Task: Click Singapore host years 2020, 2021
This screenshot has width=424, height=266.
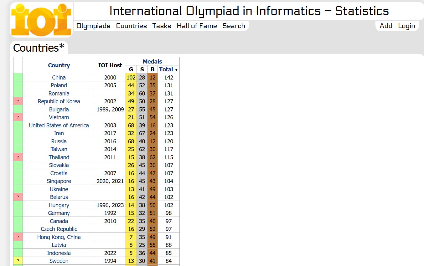Action: point(110,181)
